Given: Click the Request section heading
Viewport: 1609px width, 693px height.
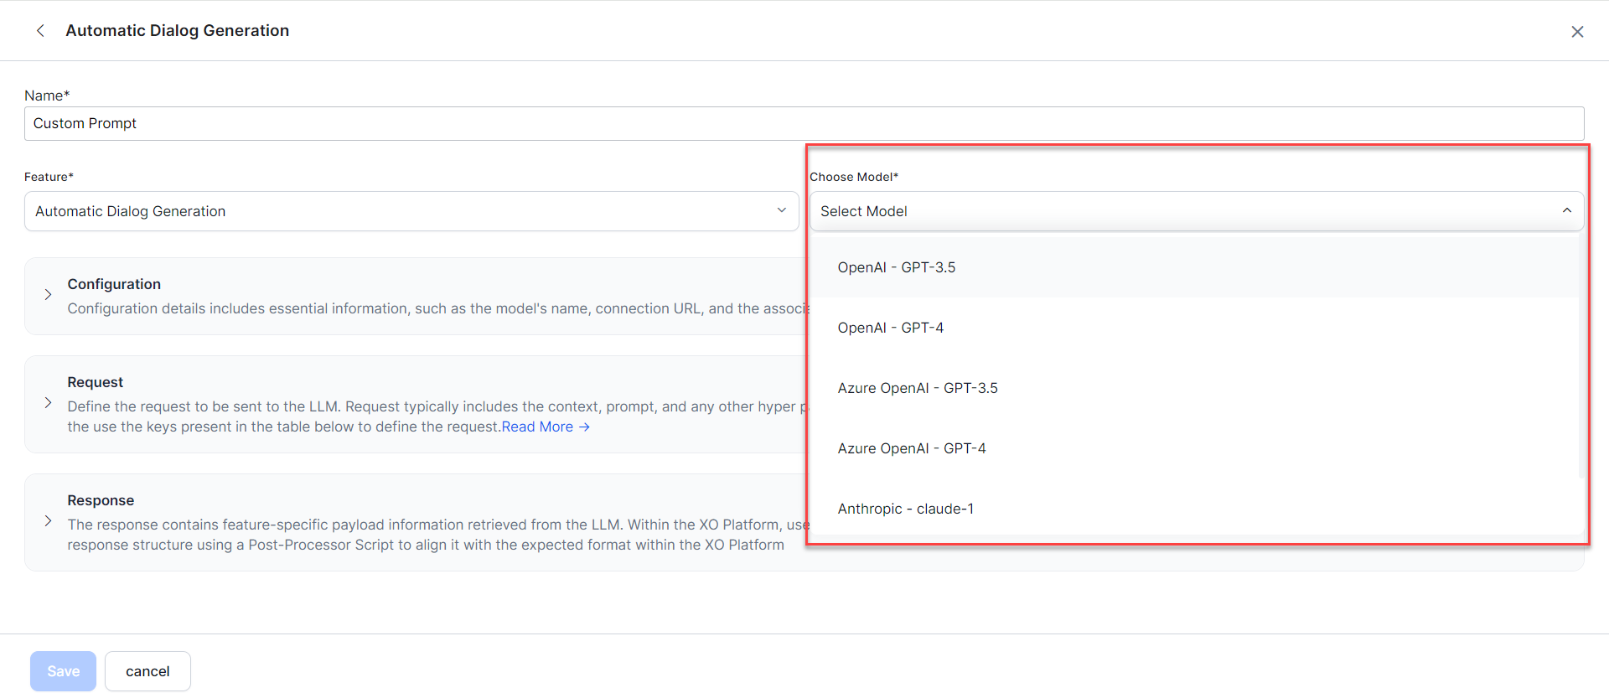Looking at the screenshot, I should (x=96, y=382).
